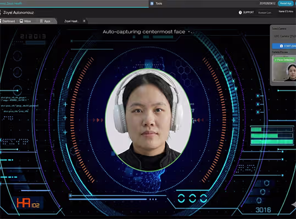Click the Restart App button
Screen dimensions: 296x219
coord(286,3)
